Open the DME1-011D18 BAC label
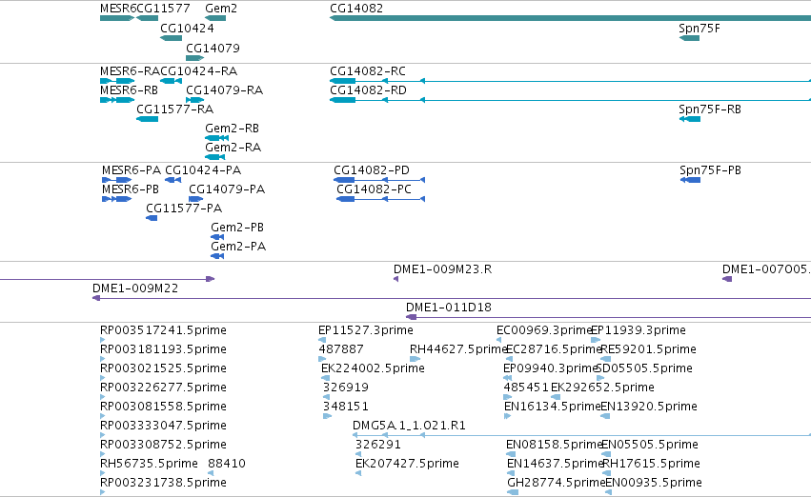 pos(449,308)
